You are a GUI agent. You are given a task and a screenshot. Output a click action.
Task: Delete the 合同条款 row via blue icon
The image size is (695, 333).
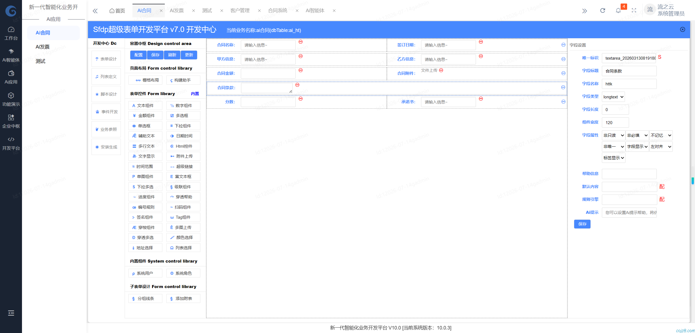coord(563,87)
